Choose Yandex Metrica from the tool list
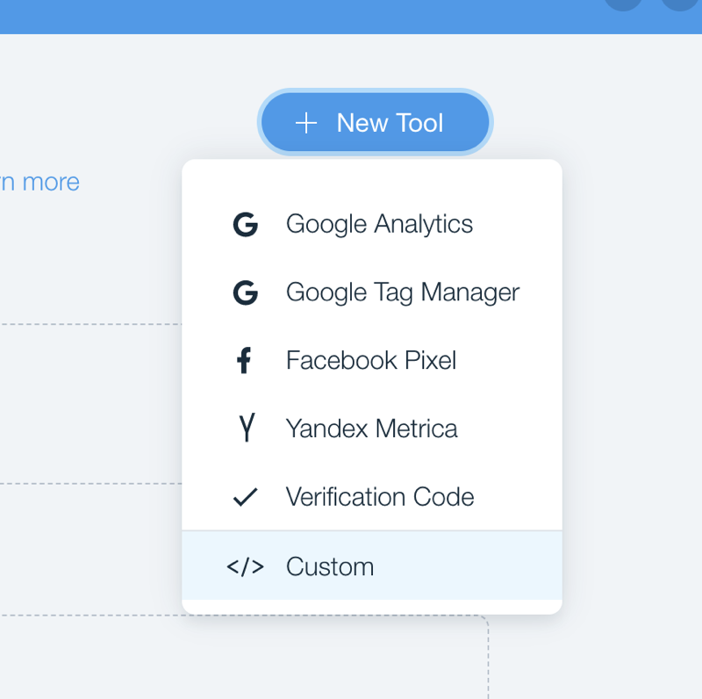The width and height of the screenshot is (702, 699). [x=371, y=429]
